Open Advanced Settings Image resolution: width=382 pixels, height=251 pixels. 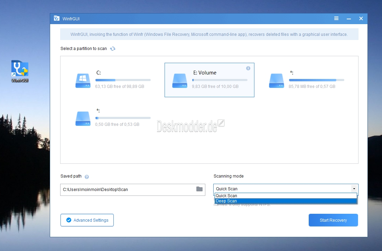coord(87,220)
